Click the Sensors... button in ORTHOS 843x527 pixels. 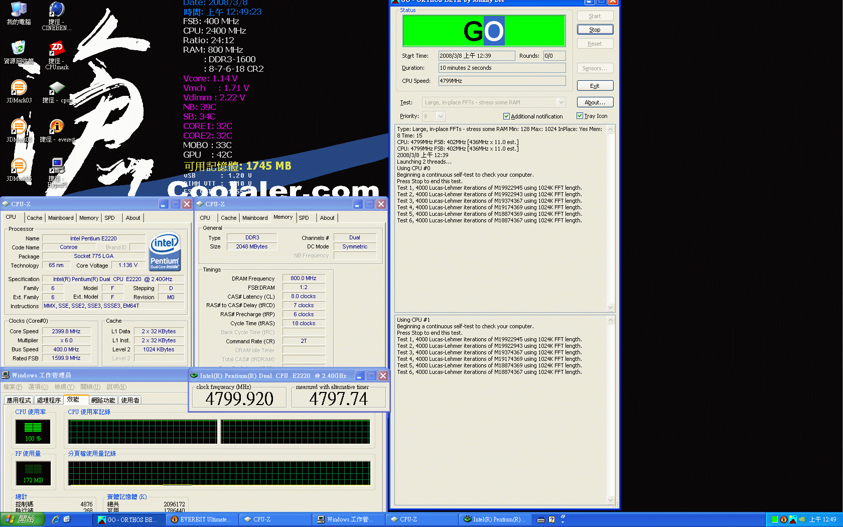(595, 68)
